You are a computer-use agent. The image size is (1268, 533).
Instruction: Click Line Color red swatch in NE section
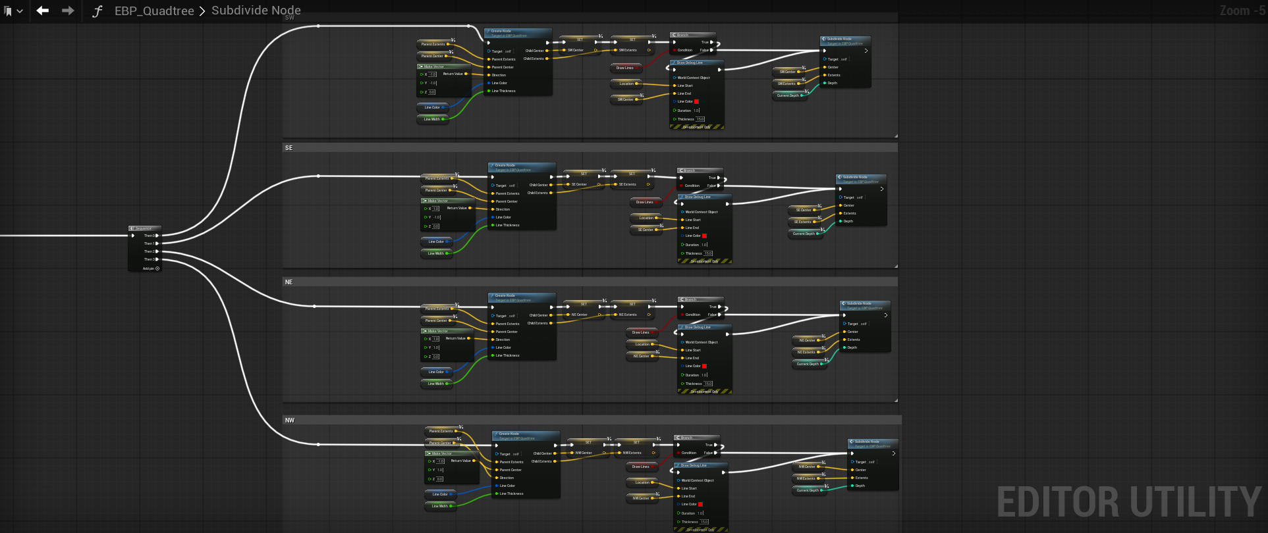click(x=704, y=366)
